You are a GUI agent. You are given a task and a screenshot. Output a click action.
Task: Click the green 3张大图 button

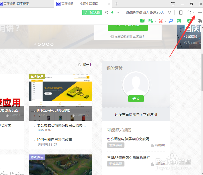tap(92, 13)
